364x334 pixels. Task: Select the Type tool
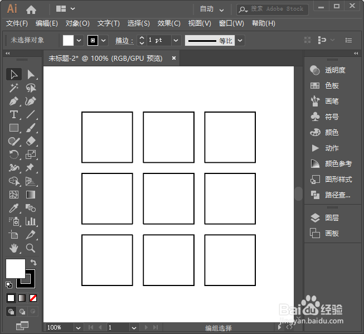pyautogui.click(x=14, y=114)
